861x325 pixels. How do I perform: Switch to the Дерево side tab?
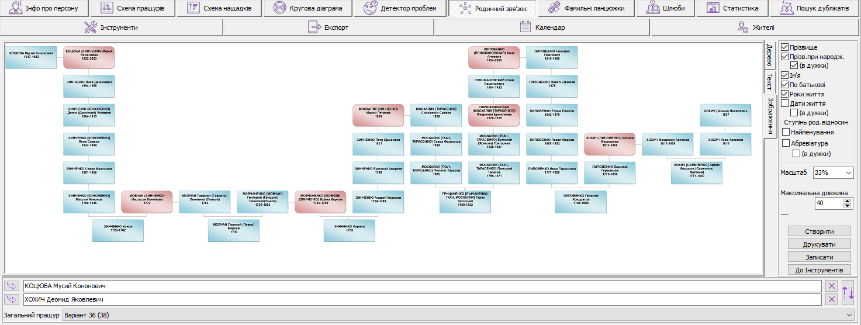[x=770, y=56]
